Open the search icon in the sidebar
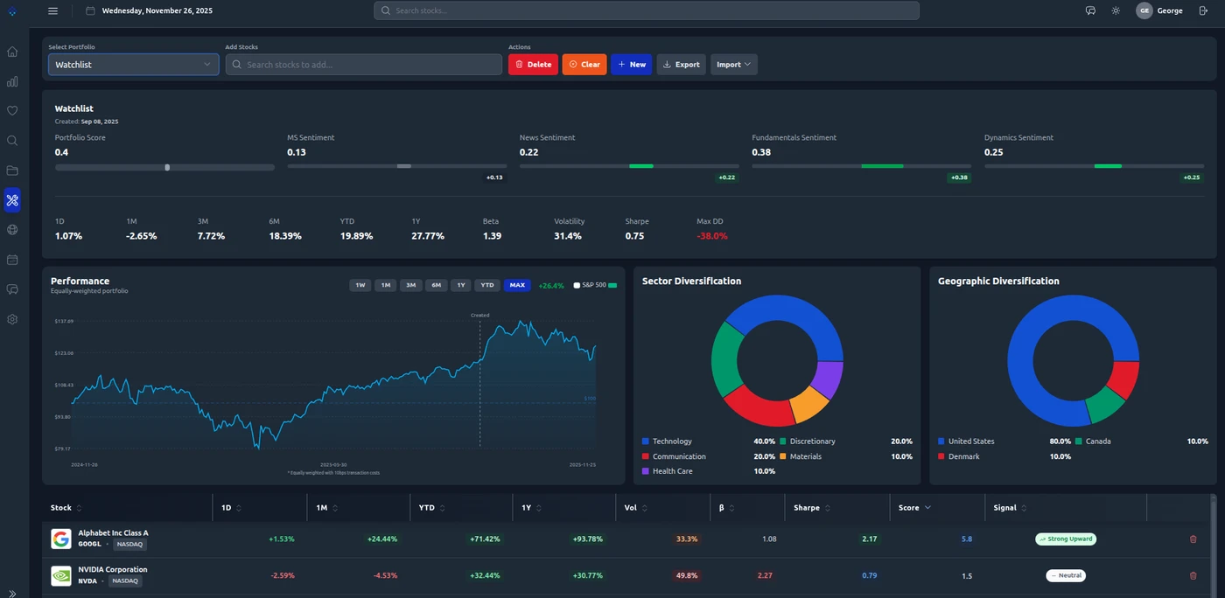This screenshot has width=1225, height=598. tap(12, 141)
